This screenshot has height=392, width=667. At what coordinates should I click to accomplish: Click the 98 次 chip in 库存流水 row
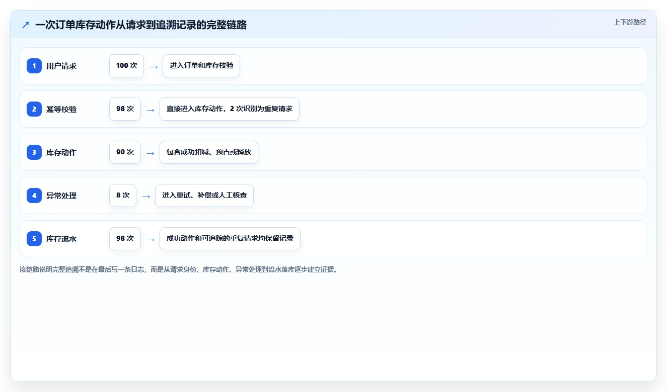pos(125,239)
